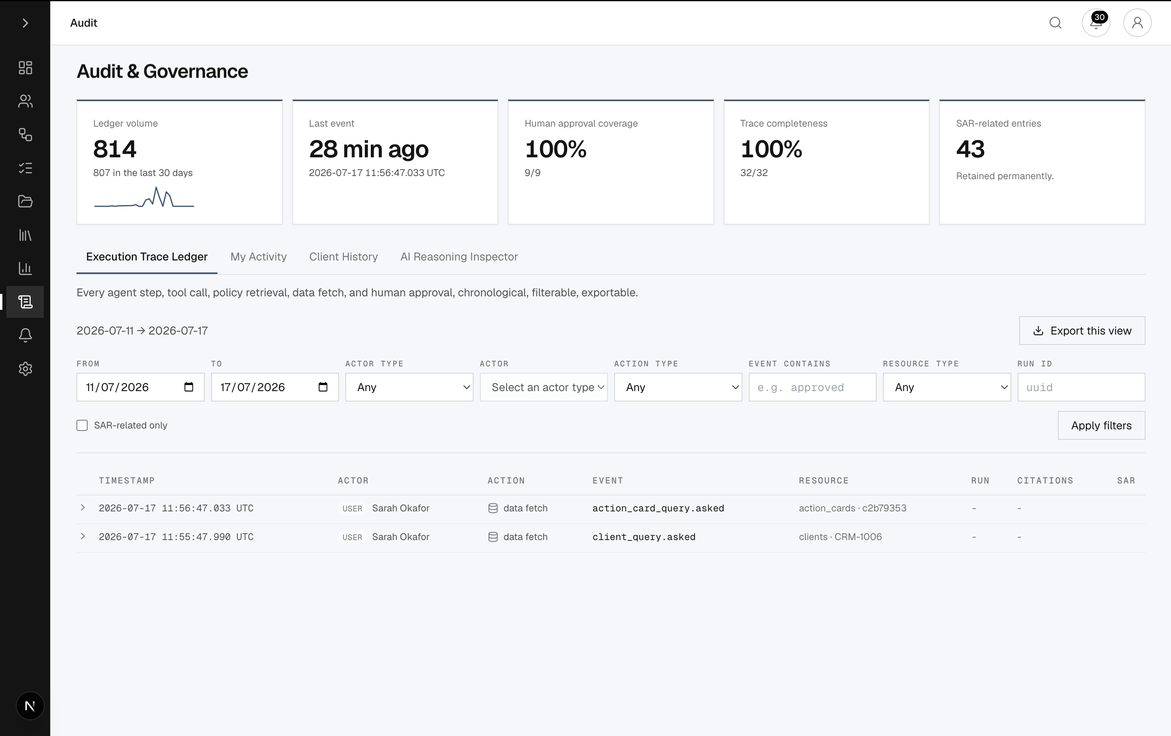
Task: Click the database icon in client_query.asked row
Action: [493, 537]
